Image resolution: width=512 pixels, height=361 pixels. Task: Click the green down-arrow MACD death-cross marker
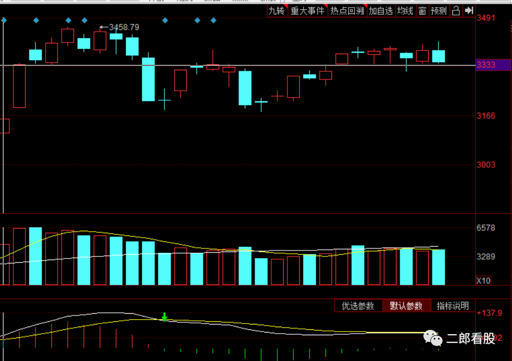click(x=164, y=317)
